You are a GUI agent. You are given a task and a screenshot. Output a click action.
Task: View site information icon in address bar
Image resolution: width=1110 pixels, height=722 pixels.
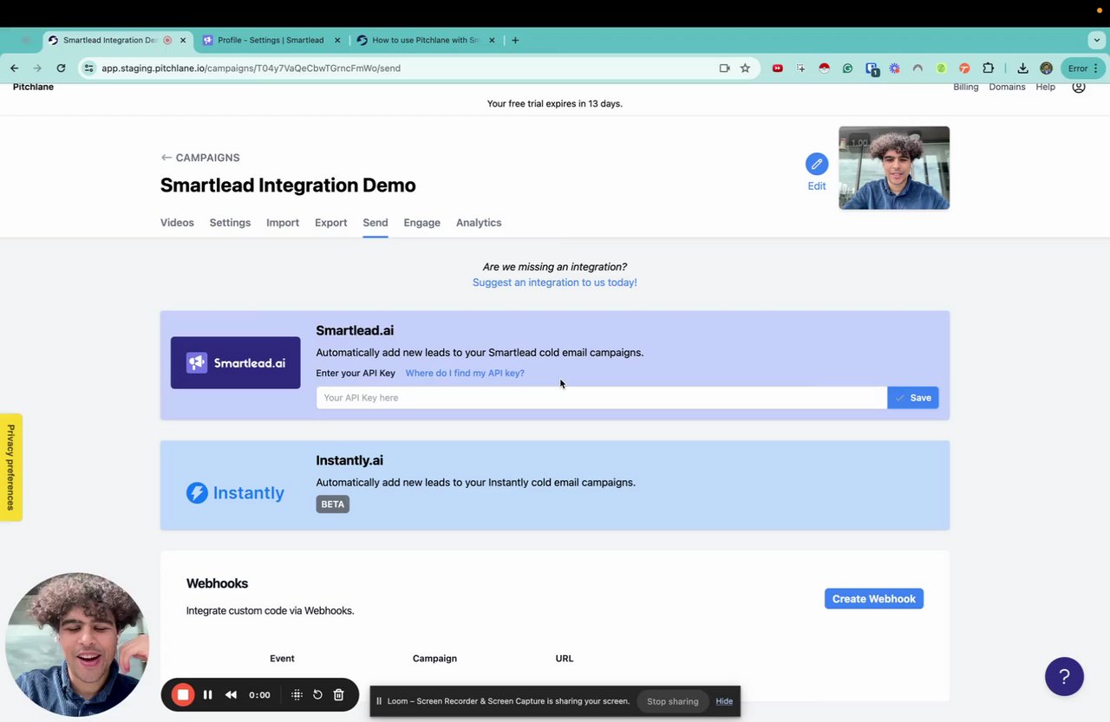88,68
